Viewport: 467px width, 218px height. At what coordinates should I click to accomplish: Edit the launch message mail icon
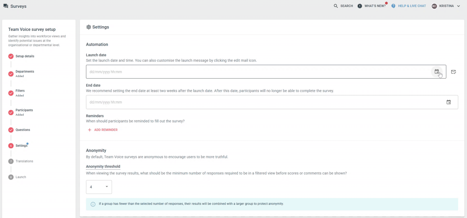coord(454,72)
